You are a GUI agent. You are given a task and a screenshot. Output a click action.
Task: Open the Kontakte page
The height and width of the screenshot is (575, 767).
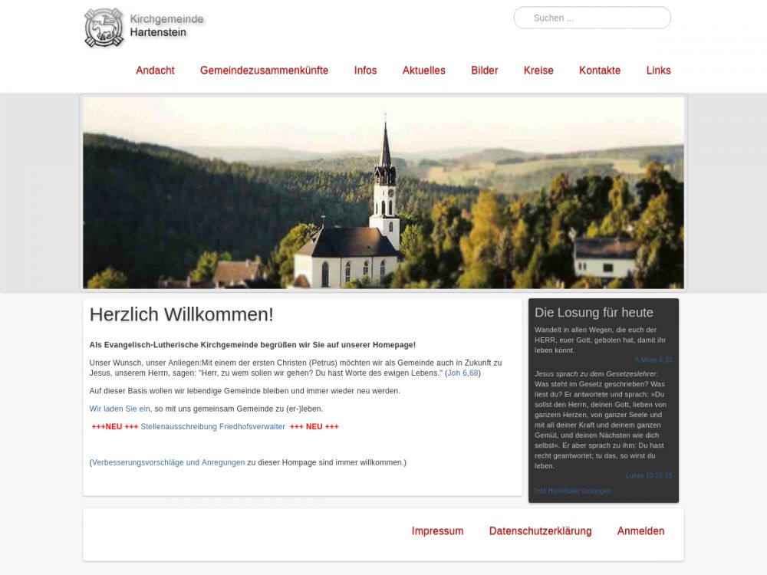(x=599, y=71)
